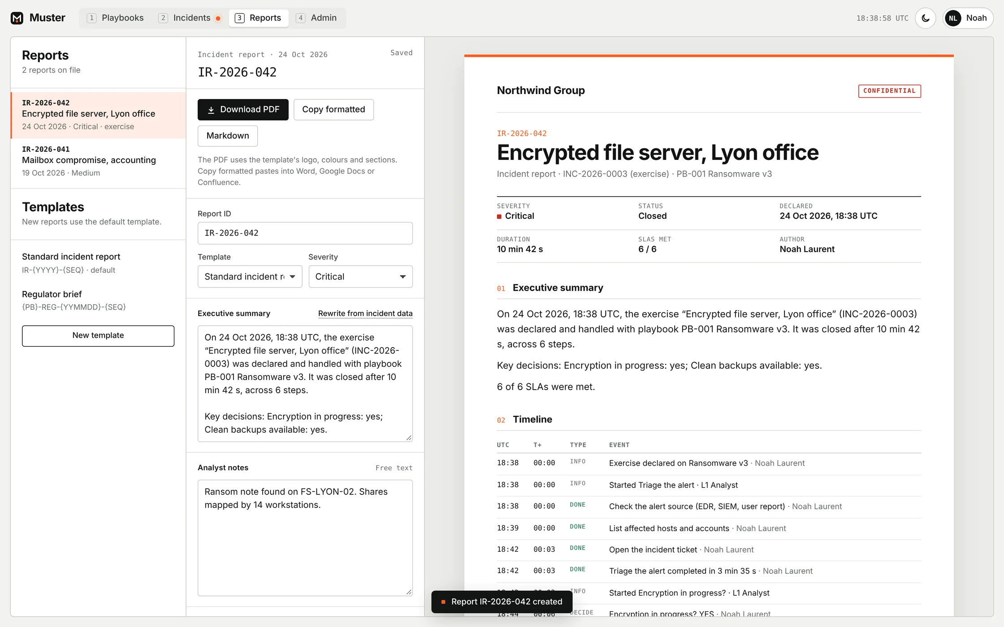
Task: Click Rewrite from incident data link
Action: click(365, 313)
